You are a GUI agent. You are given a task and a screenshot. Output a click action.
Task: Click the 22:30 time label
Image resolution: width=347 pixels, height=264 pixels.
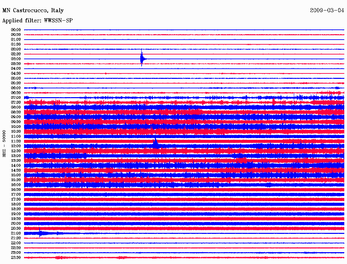pyautogui.click(x=16, y=248)
